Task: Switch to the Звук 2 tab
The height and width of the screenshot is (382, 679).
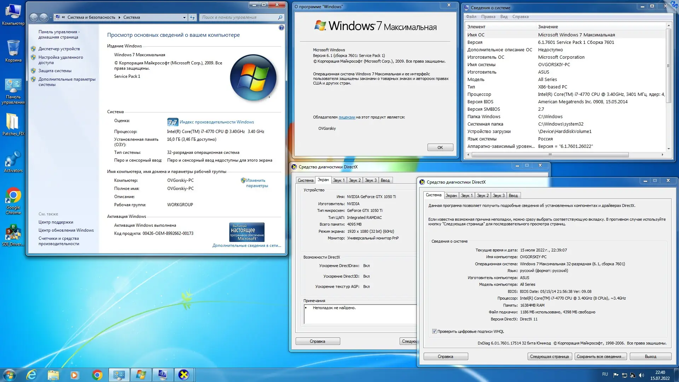Action: [x=483, y=196]
